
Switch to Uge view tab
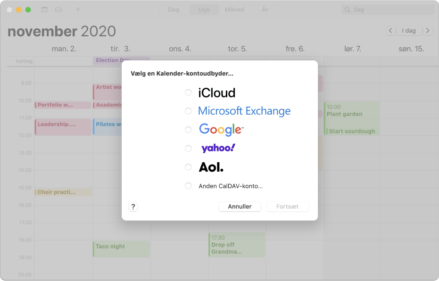204,10
